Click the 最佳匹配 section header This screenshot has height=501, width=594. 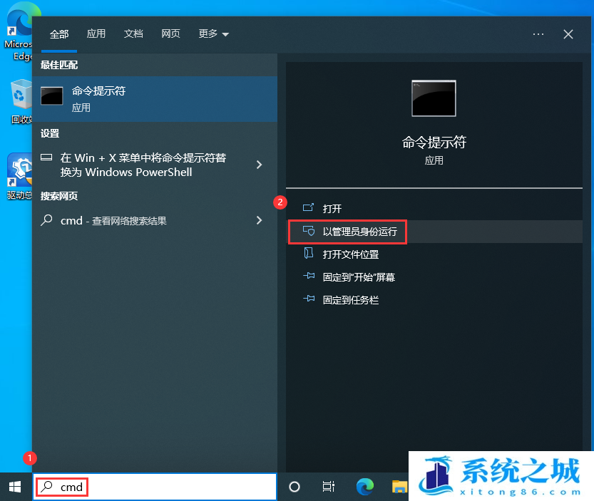pyautogui.click(x=59, y=65)
